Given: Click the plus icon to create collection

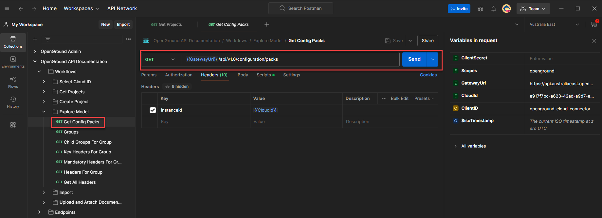Looking at the screenshot, I should point(35,39).
